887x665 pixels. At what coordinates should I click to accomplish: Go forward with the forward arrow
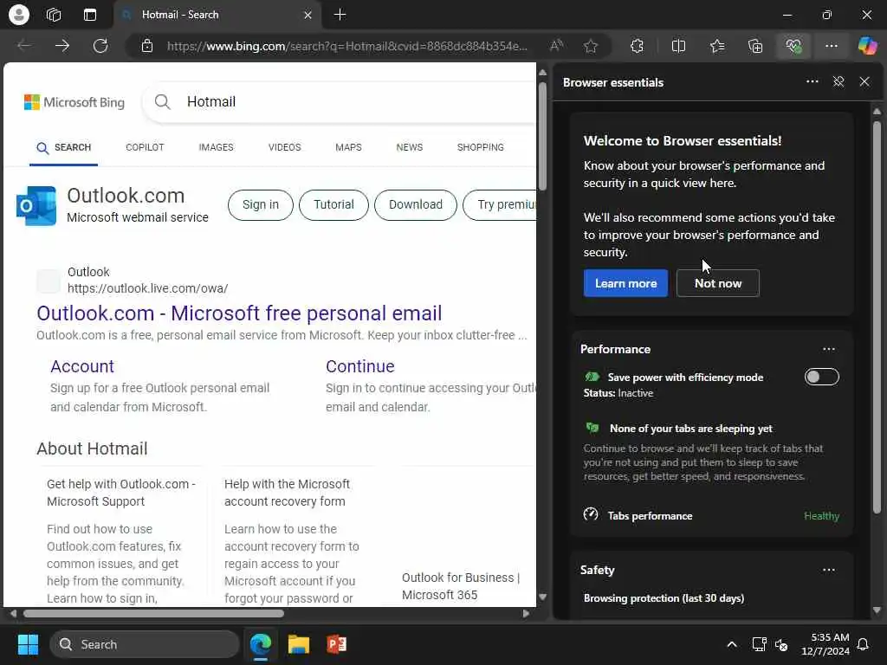pyautogui.click(x=62, y=46)
